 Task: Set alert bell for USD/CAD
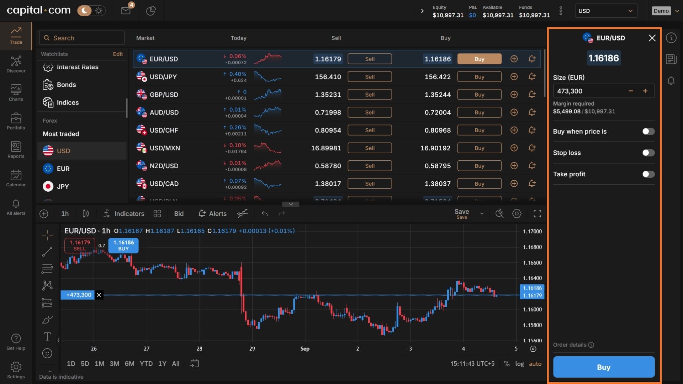tap(532, 183)
